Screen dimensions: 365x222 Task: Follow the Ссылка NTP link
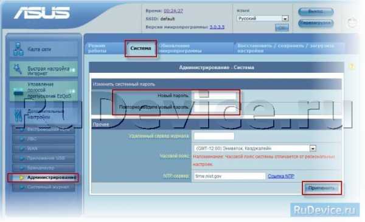(x=281, y=176)
